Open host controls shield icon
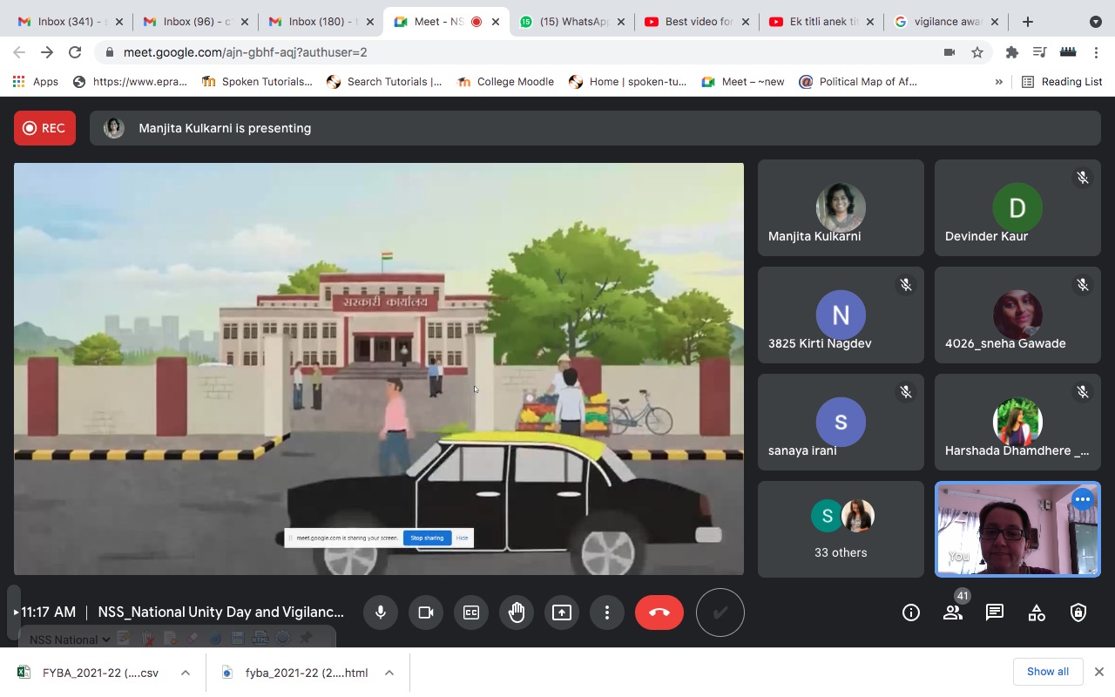1115x697 pixels. pyautogui.click(x=1078, y=612)
